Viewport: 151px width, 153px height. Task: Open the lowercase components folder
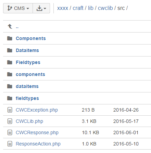click(x=30, y=74)
